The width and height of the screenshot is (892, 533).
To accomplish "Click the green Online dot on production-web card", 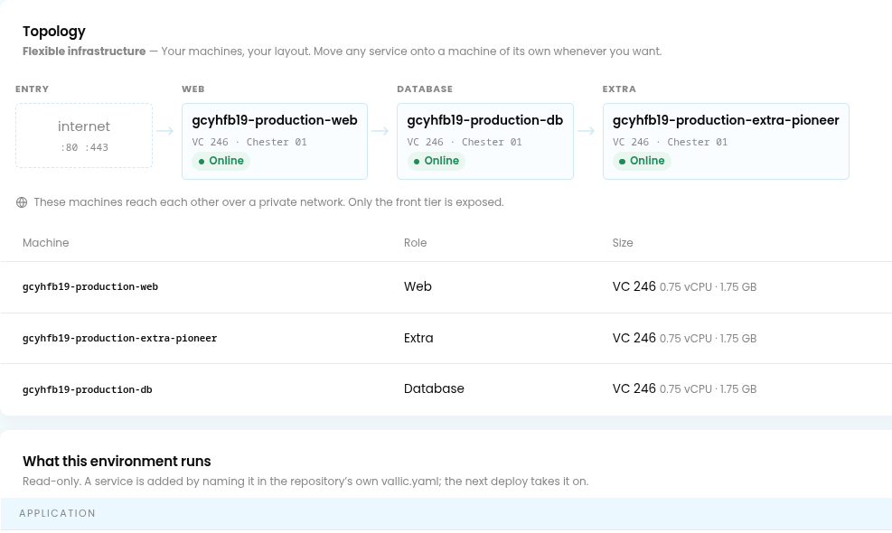I will point(202,162).
